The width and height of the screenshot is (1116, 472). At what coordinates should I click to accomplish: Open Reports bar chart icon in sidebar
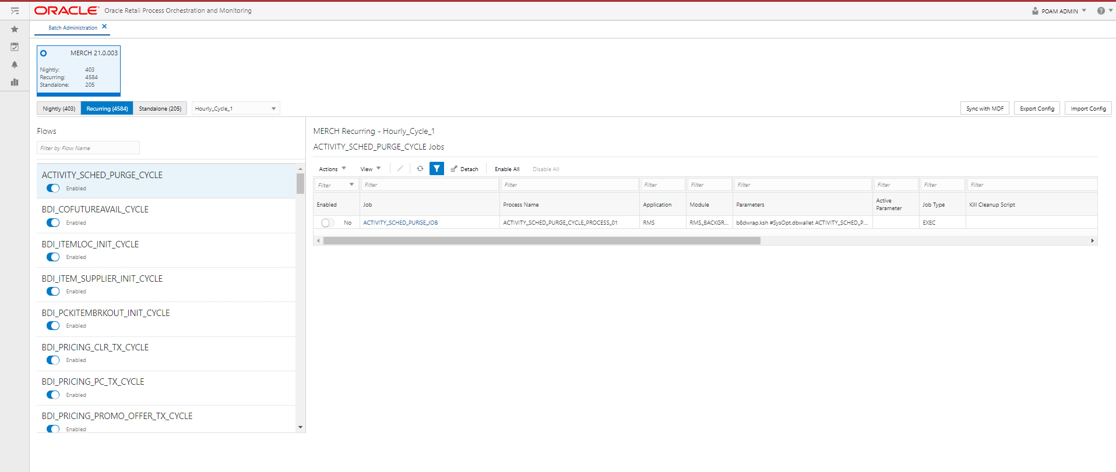15,82
